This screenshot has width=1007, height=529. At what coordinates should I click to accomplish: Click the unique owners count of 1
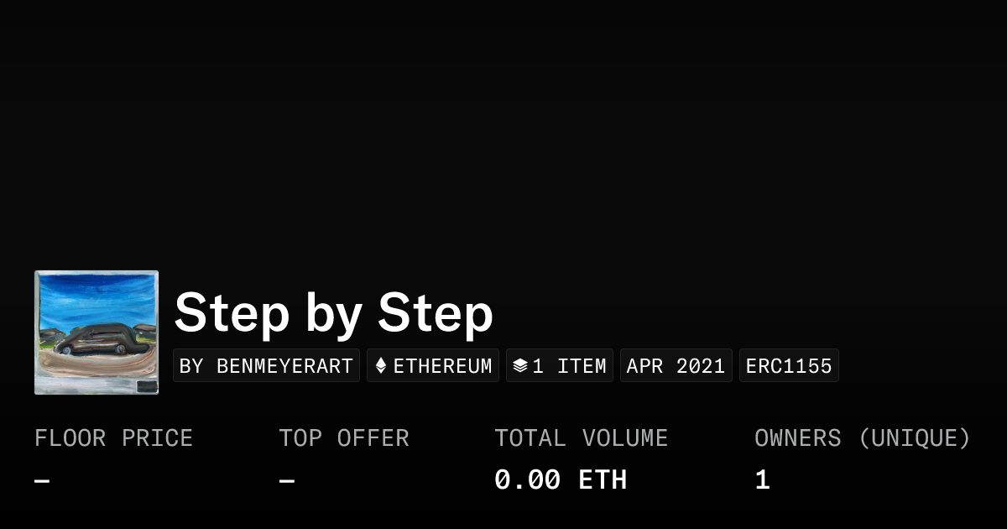coord(762,480)
